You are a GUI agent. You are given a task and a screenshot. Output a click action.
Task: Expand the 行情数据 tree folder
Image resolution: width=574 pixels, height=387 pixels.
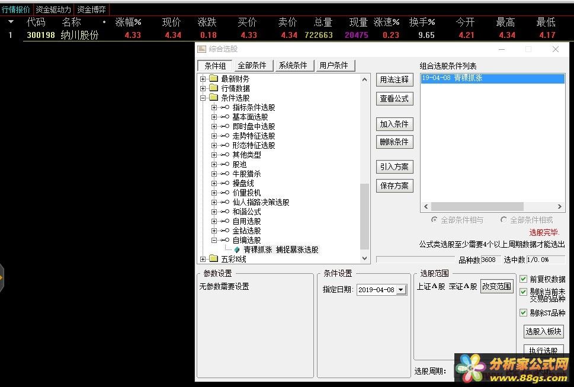click(x=203, y=88)
